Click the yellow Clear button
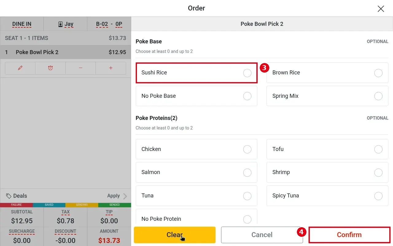 (175, 235)
